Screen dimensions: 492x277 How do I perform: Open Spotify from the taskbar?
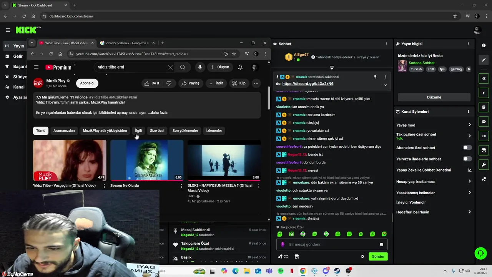281,271
